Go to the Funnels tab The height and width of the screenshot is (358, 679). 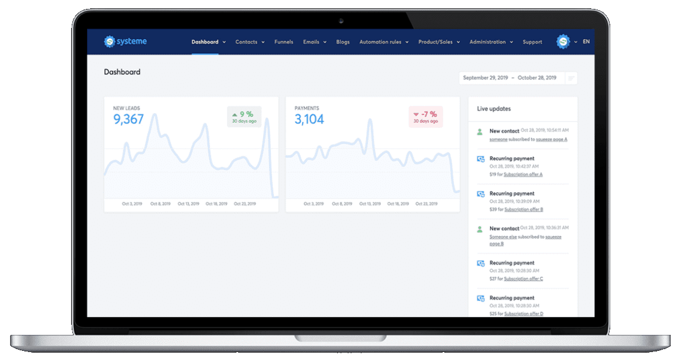pyautogui.click(x=284, y=42)
